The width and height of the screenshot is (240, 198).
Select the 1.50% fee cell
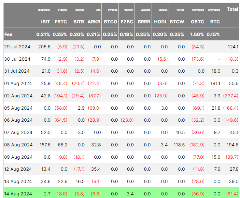(197, 34)
